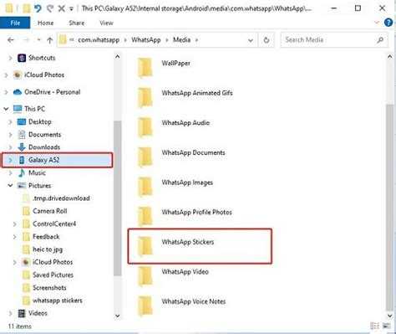Select the WhatsApp Animated Gifs folder icon

click(x=145, y=97)
